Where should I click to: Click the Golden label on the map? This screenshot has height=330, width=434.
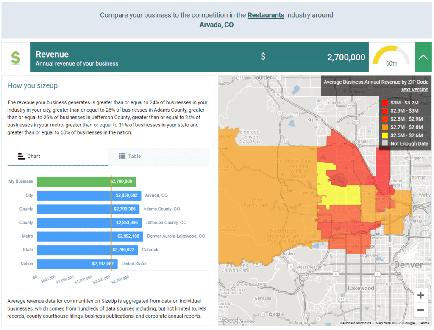point(288,253)
